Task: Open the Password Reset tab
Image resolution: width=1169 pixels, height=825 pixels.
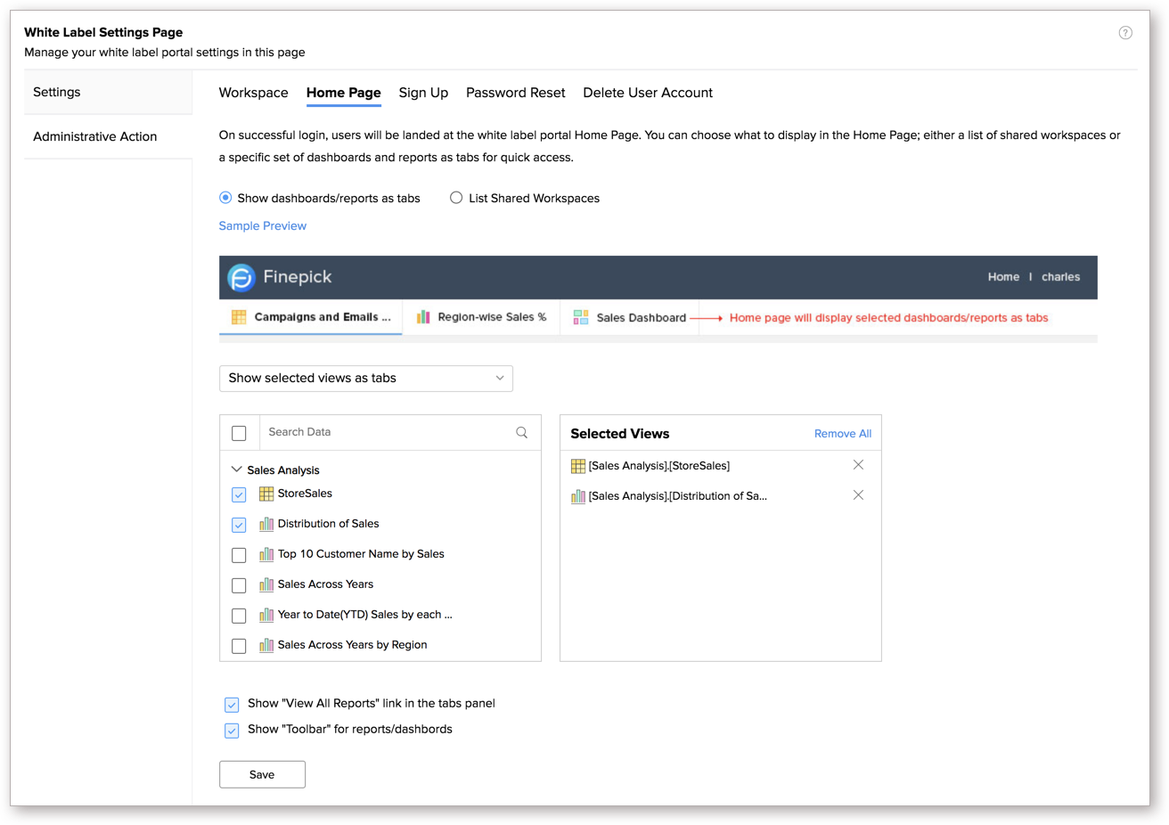Action: pos(515,93)
